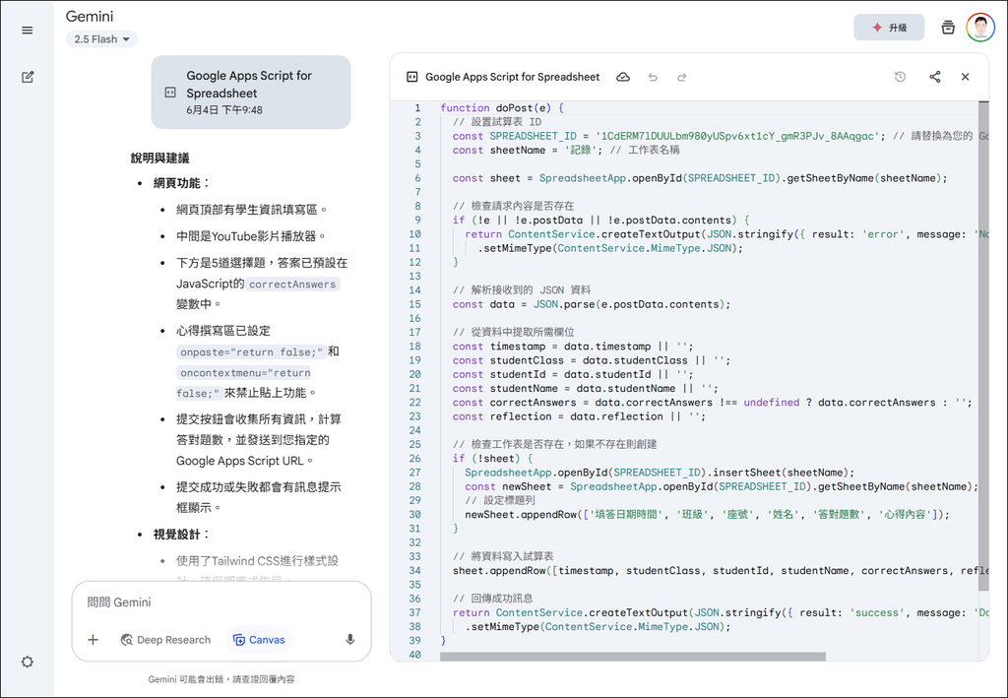Open the main menu hamburger icon
1008x698 pixels.
(27, 31)
